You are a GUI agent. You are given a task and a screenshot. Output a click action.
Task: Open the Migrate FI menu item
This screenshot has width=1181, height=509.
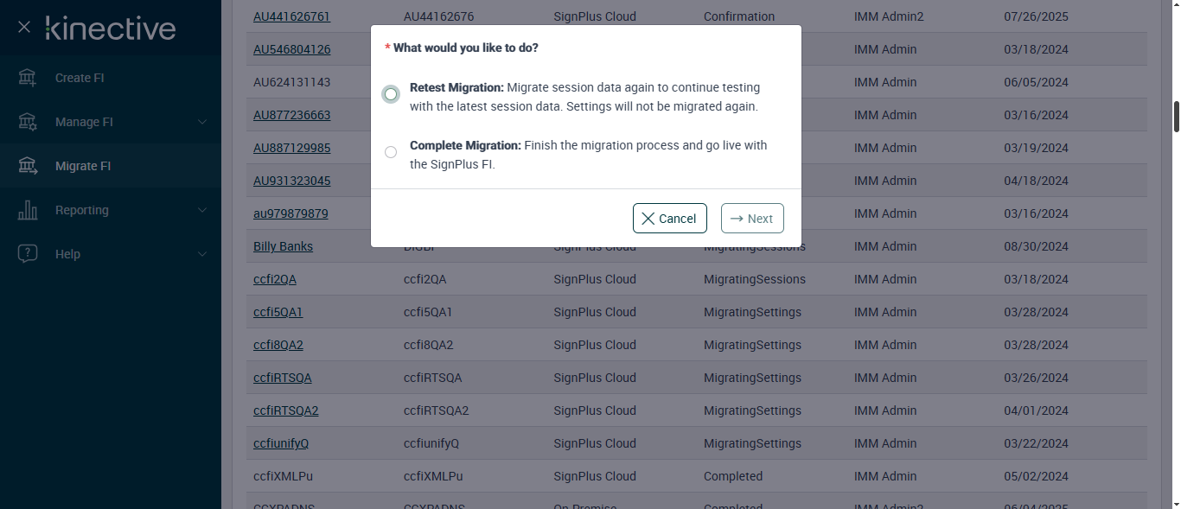[x=83, y=166]
